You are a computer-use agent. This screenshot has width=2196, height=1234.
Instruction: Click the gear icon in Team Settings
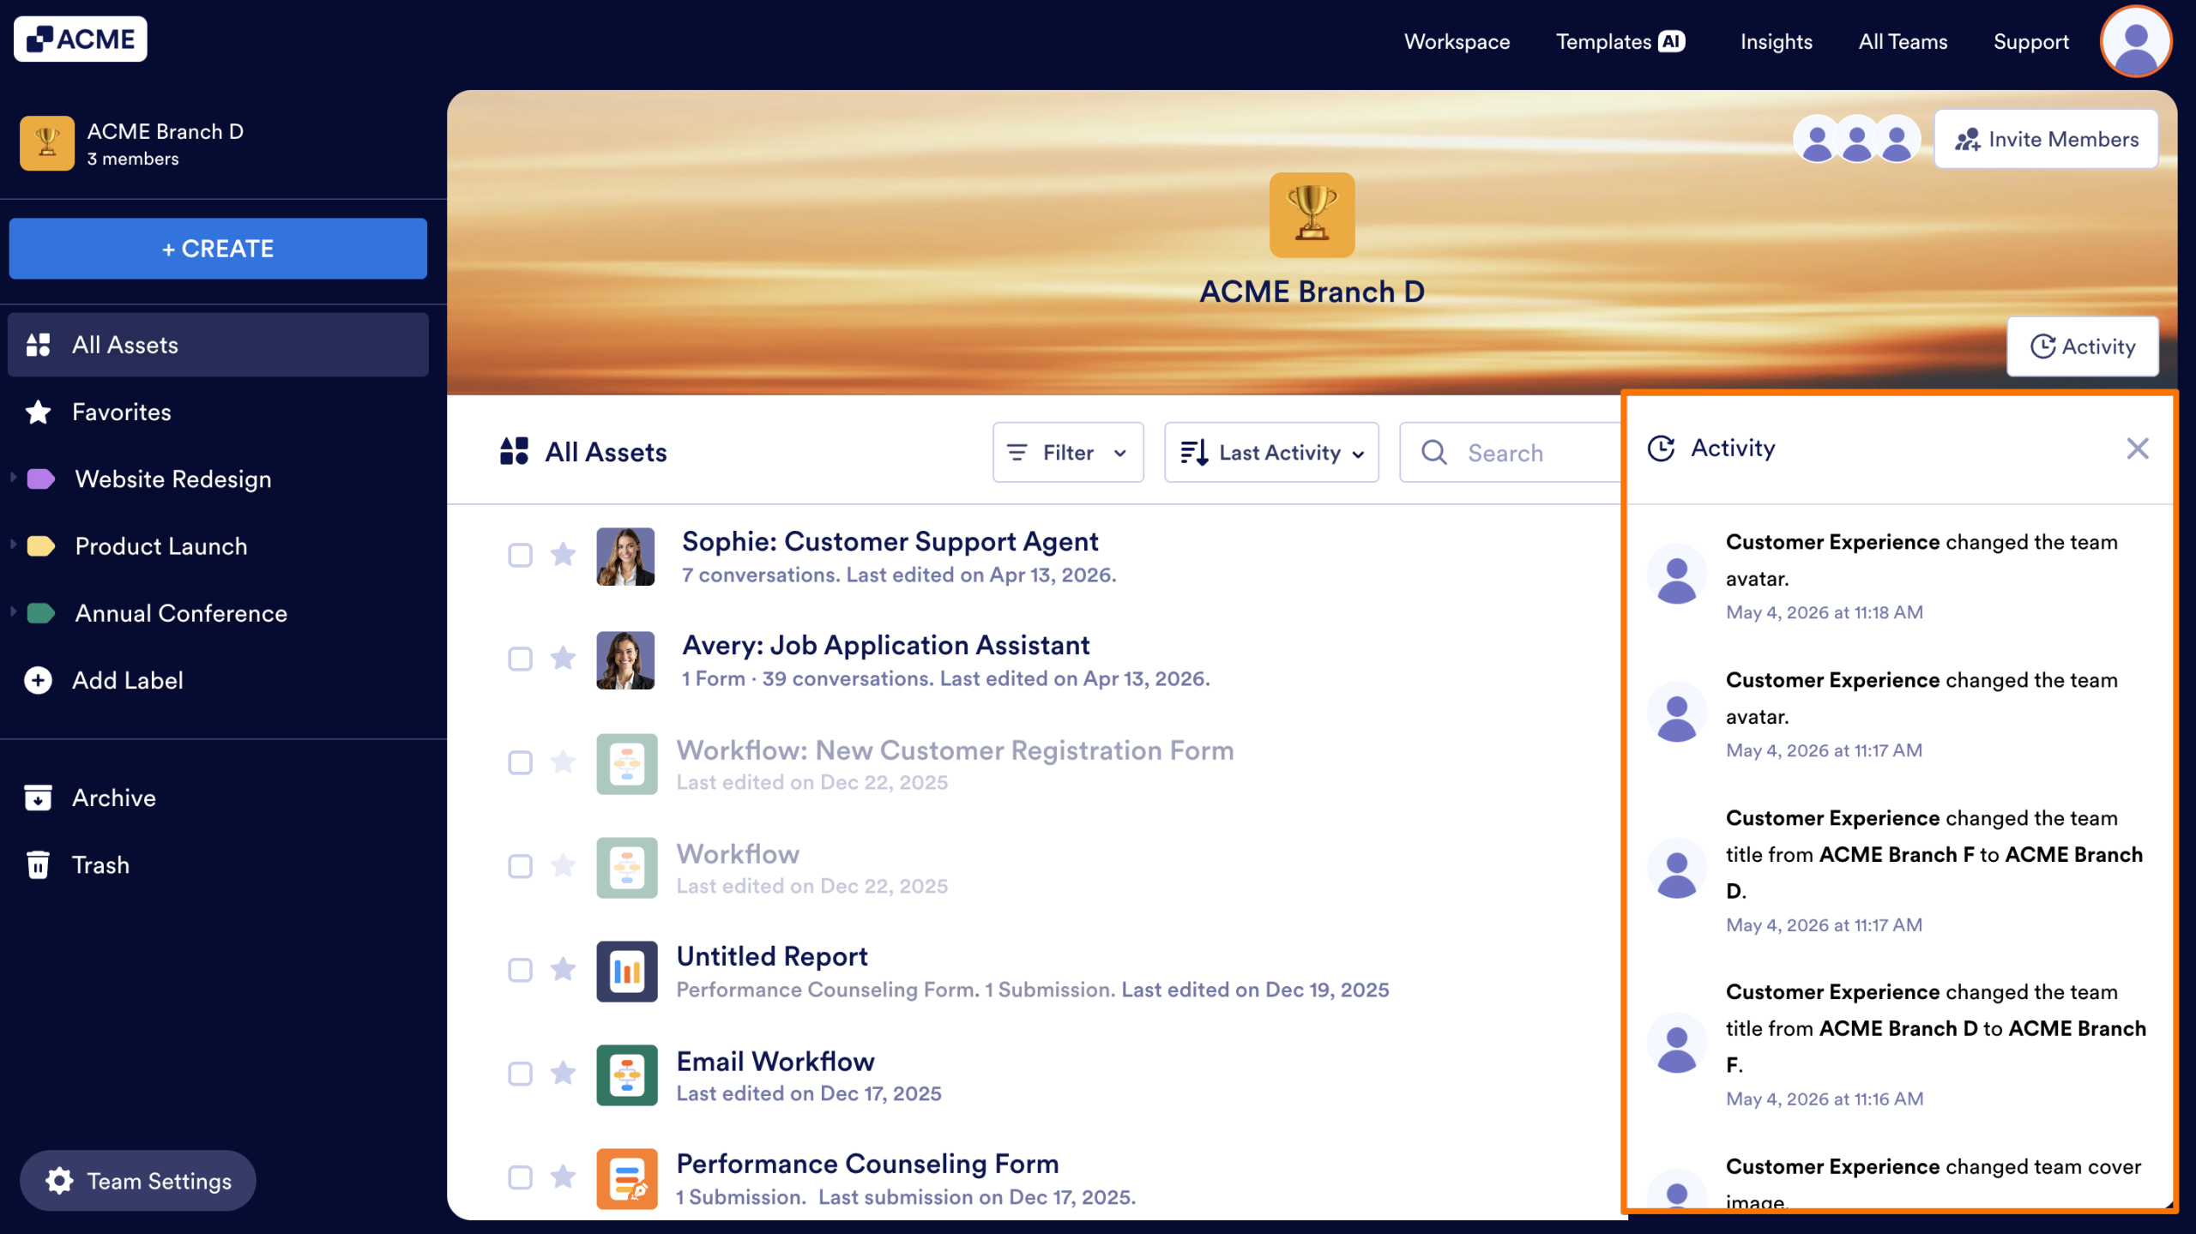(59, 1181)
